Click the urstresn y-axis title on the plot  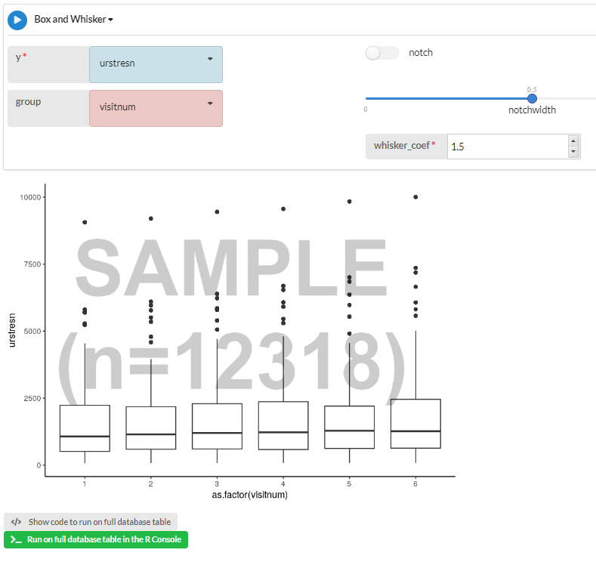click(x=13, y=331)
